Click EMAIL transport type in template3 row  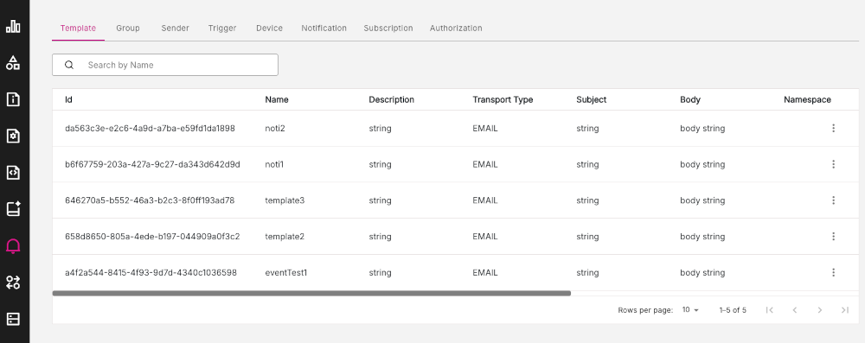click(485, 200)
